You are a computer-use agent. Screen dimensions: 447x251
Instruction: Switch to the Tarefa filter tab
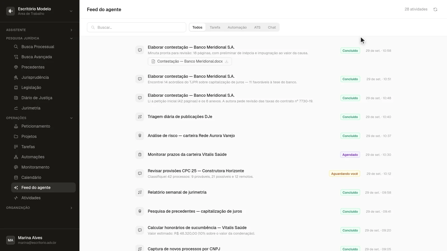[x=215, y=27]
